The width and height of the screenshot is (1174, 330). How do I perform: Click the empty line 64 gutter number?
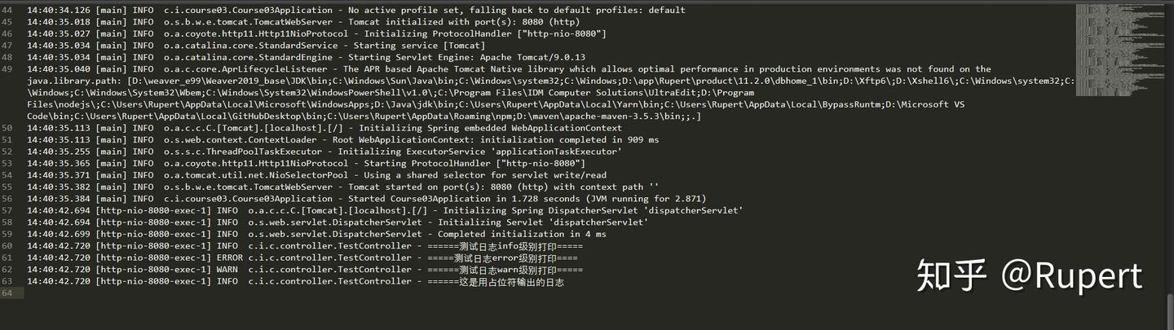pos(7,293)
